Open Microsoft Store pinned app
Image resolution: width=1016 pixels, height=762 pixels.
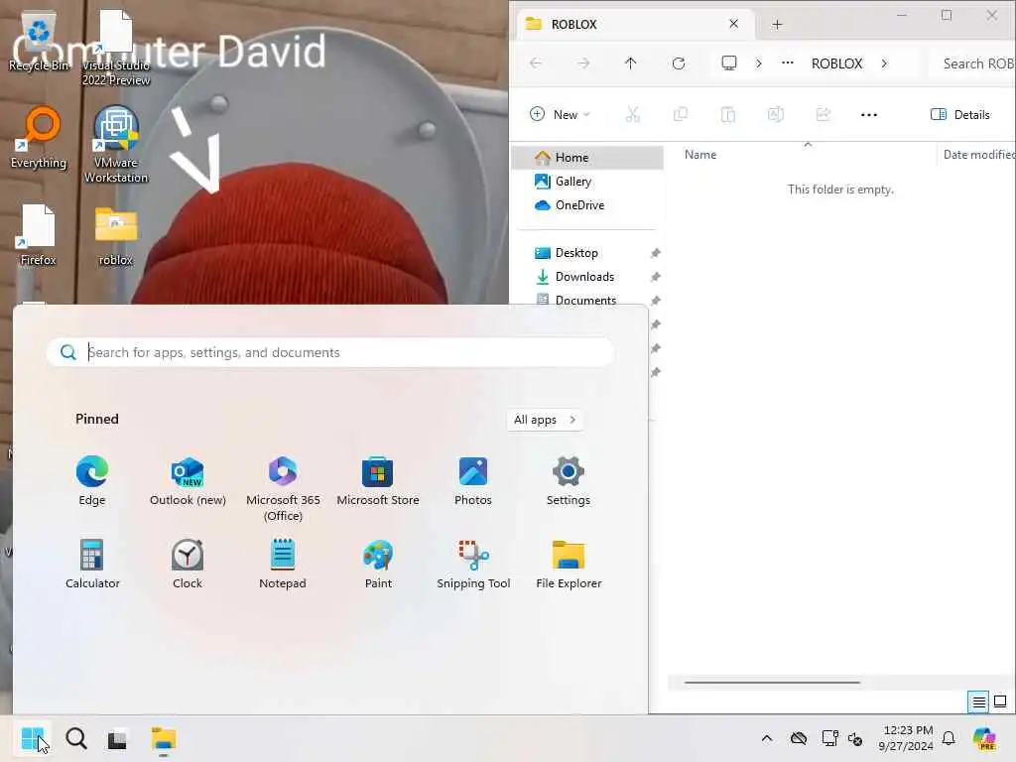point(378,480)
